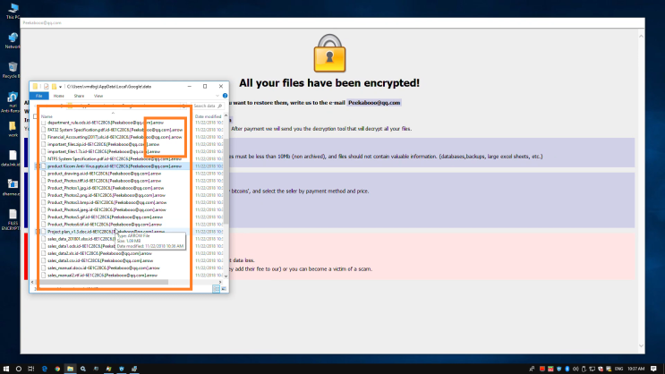The width and height of the screenshot is (665, 374).
Task: Click Explorer horizontal scrollbar left arrow
Action: (32, 282)
